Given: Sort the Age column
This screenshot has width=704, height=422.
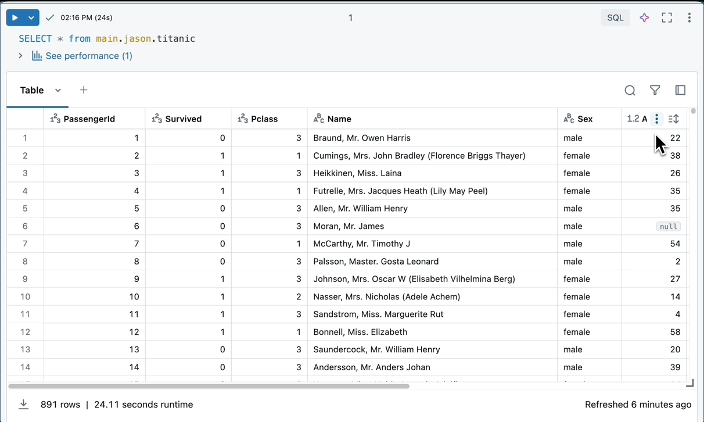Looking at the screenshot, I should pyautogui.click(x=674, y=119).
